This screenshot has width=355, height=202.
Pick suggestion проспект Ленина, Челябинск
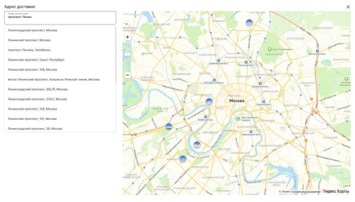coord(29,50)
